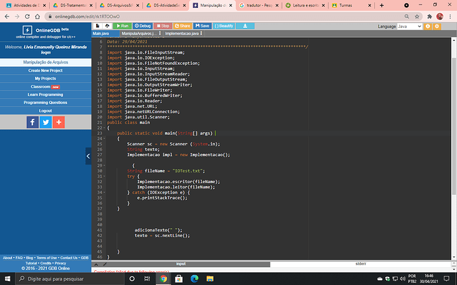This screenshot has height=285, width=457.
Task: Fold the catch block at line 34
Action: 105,192
